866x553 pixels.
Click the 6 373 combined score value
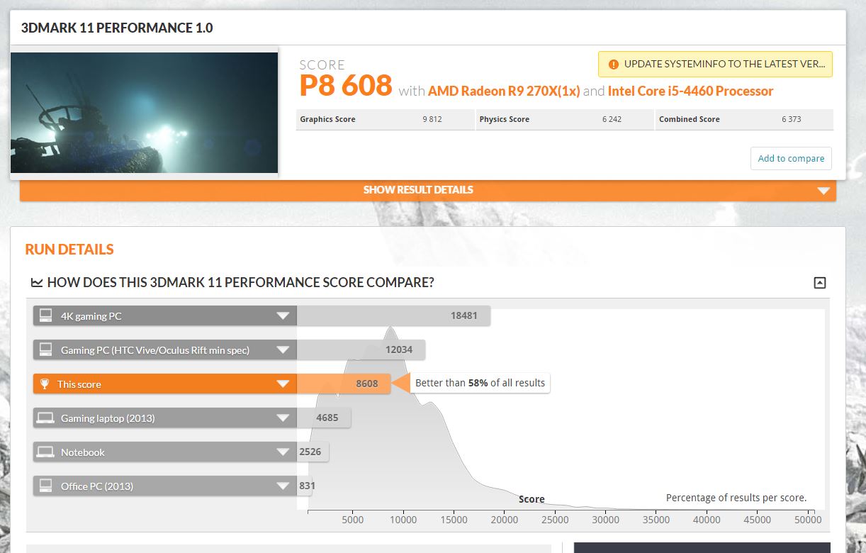(792, 119)
